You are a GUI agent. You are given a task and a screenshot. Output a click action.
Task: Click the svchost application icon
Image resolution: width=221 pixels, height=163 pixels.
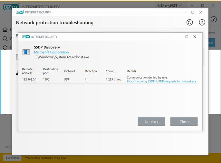point(26,52)
